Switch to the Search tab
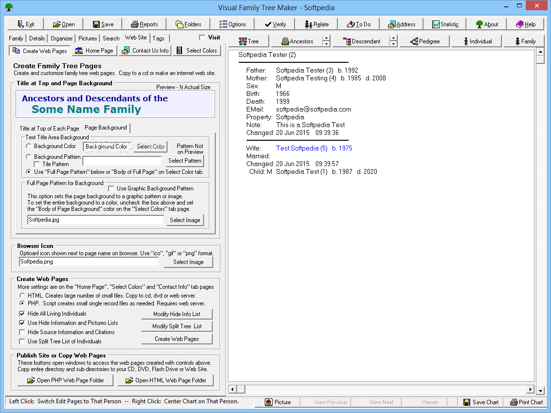 click(x=111, y=38)
